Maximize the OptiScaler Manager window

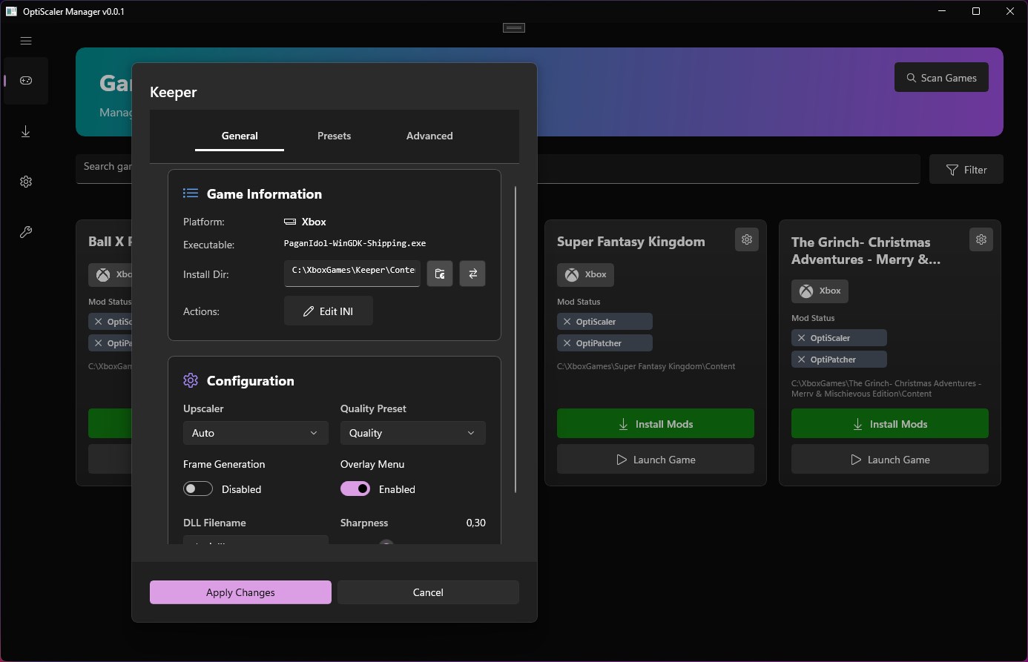(976, 11)
